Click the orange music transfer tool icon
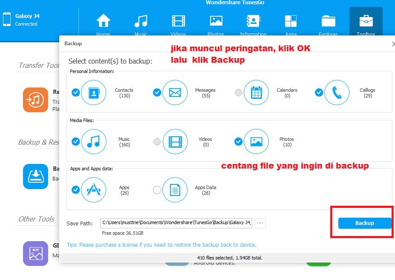The image size is (395, 280). (35, 100)
